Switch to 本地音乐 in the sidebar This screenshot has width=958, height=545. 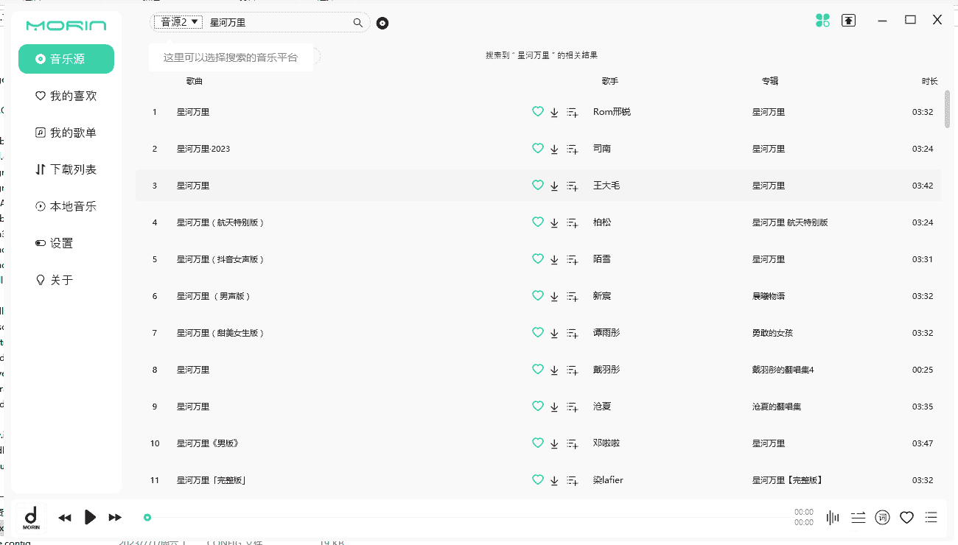point(66,206)
